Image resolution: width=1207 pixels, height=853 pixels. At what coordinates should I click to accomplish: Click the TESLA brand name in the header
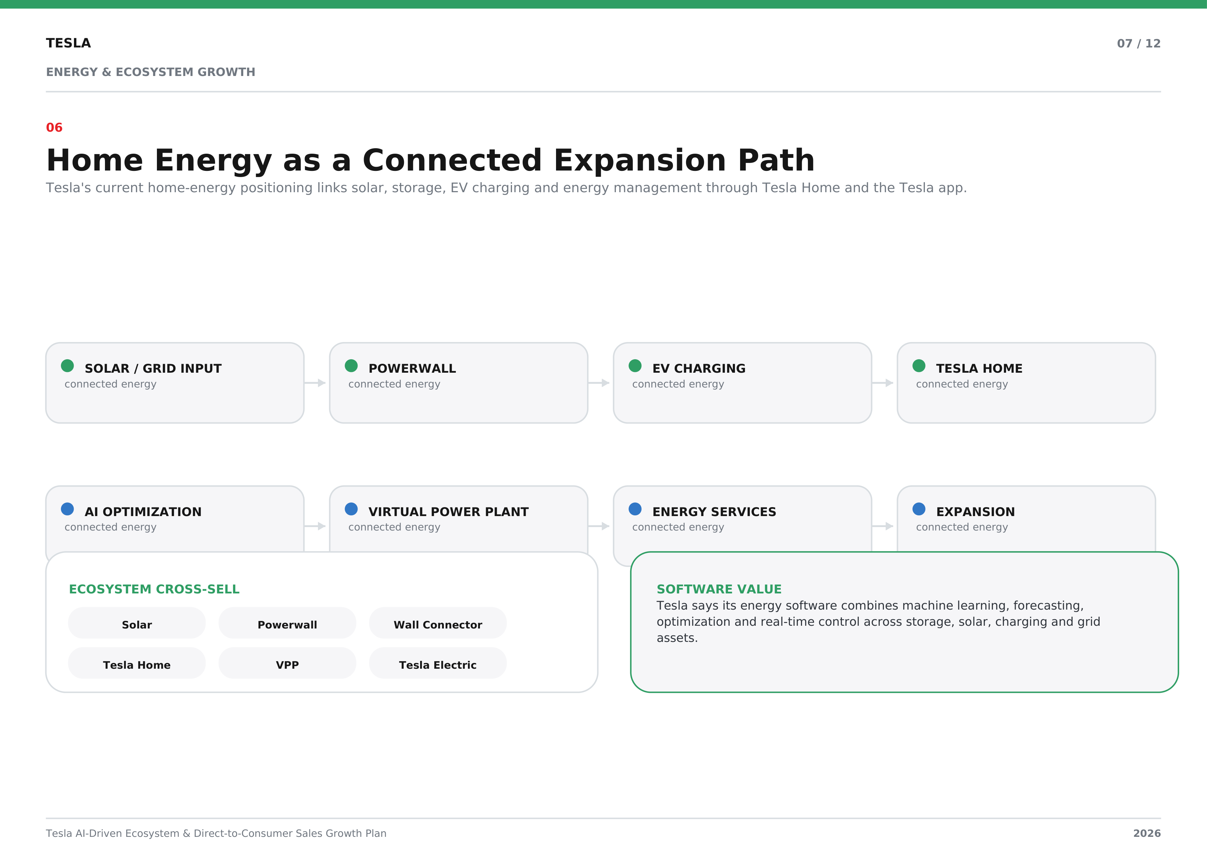tap(68, 43)
